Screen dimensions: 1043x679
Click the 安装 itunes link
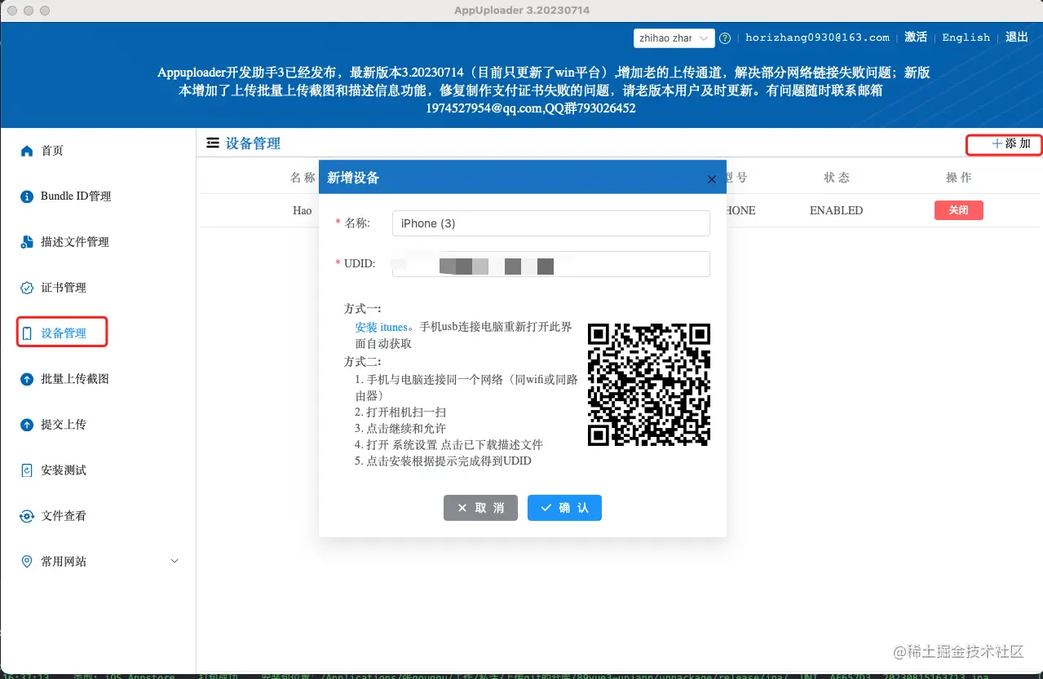[381, 327]
